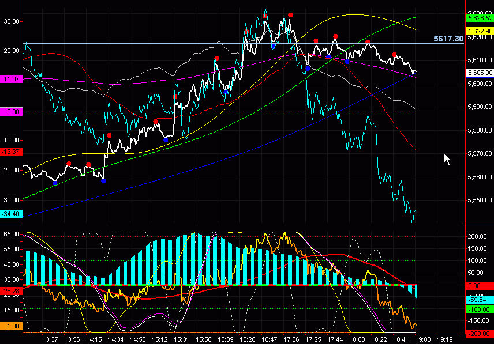Click the 18:41 time axis label
Screen dimensions: 494x344
(x=401, y=339)
